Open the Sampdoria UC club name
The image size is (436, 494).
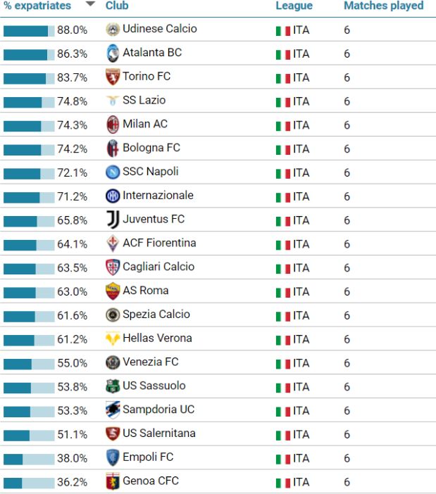158,410
